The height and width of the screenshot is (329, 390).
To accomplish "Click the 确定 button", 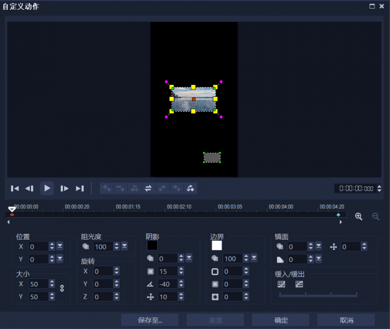I will point(280,320).
